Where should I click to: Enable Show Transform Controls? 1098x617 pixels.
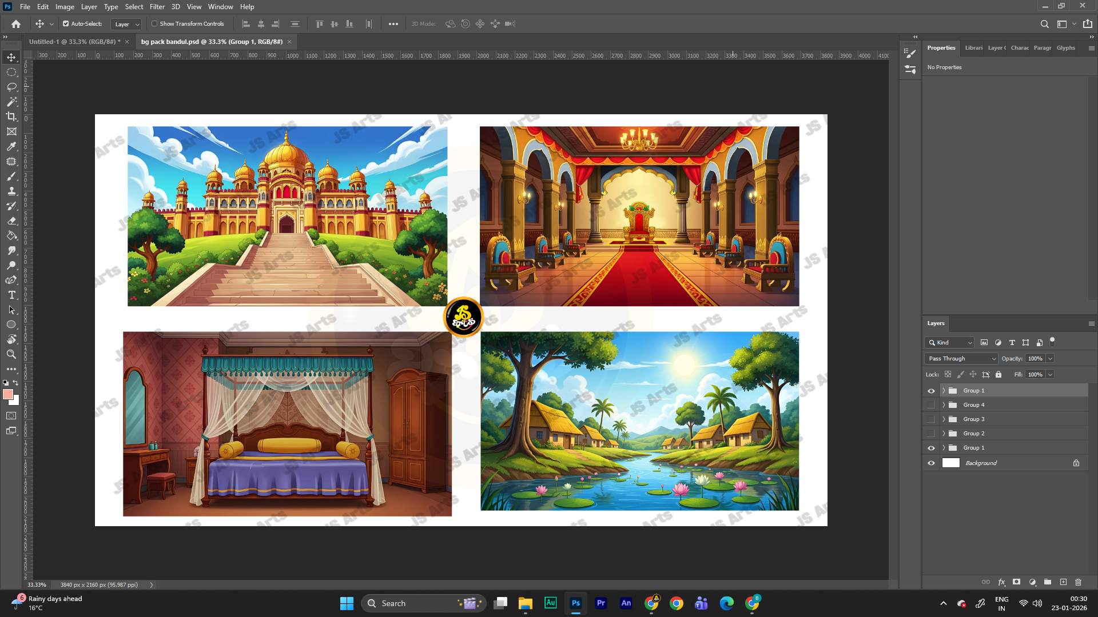(x=154, y=24)
